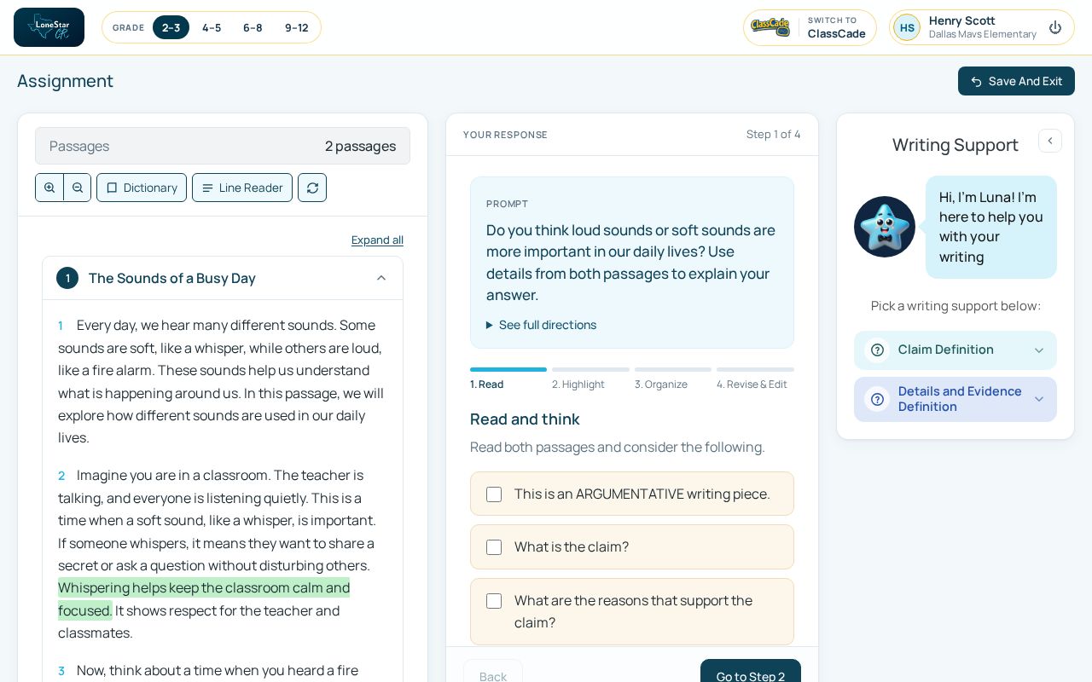The width and height of the screenshot is (1092, 682).
Task: Click Luna the star mascot
Action: point(885,227)
